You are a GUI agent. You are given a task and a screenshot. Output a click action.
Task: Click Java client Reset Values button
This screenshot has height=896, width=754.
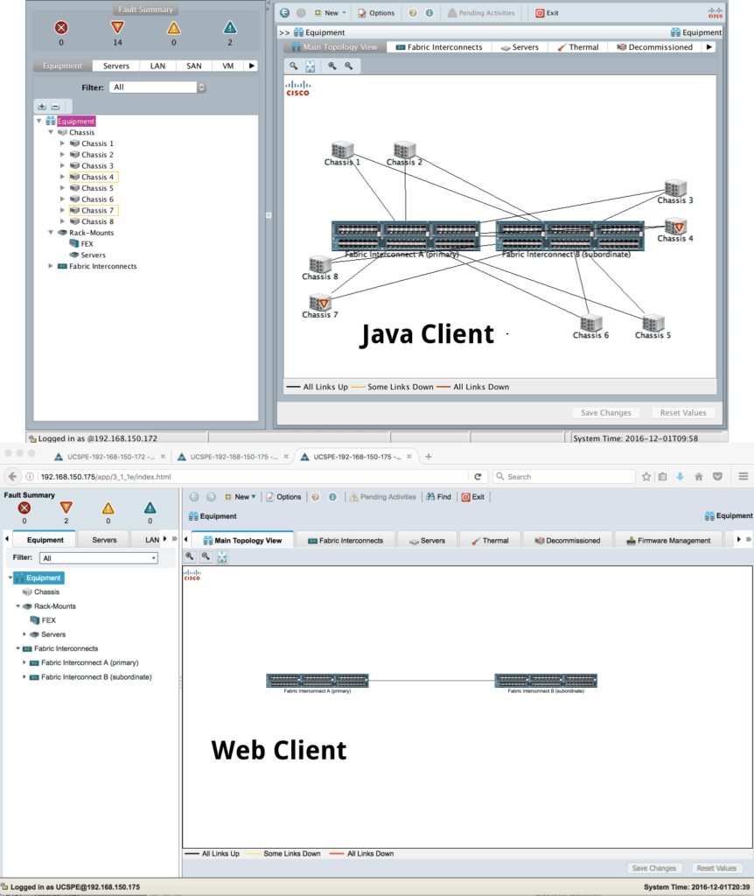tap(683, 413)
